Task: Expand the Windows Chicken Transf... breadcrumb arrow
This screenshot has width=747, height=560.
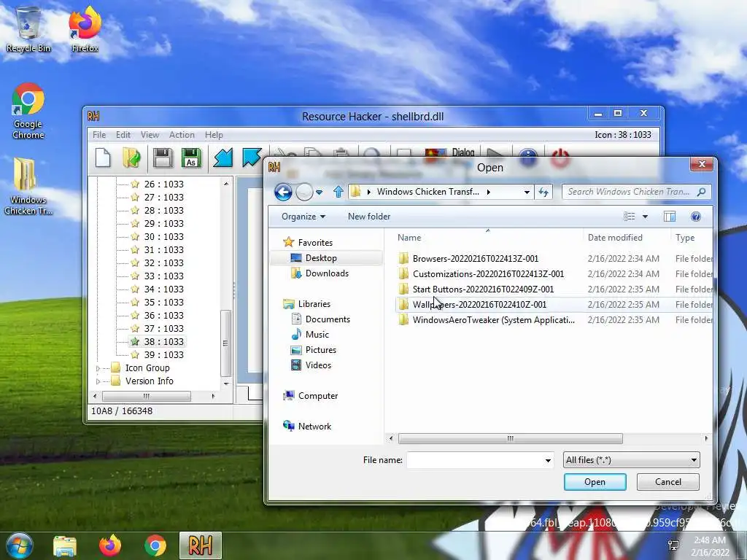Action: click(488, 192)
